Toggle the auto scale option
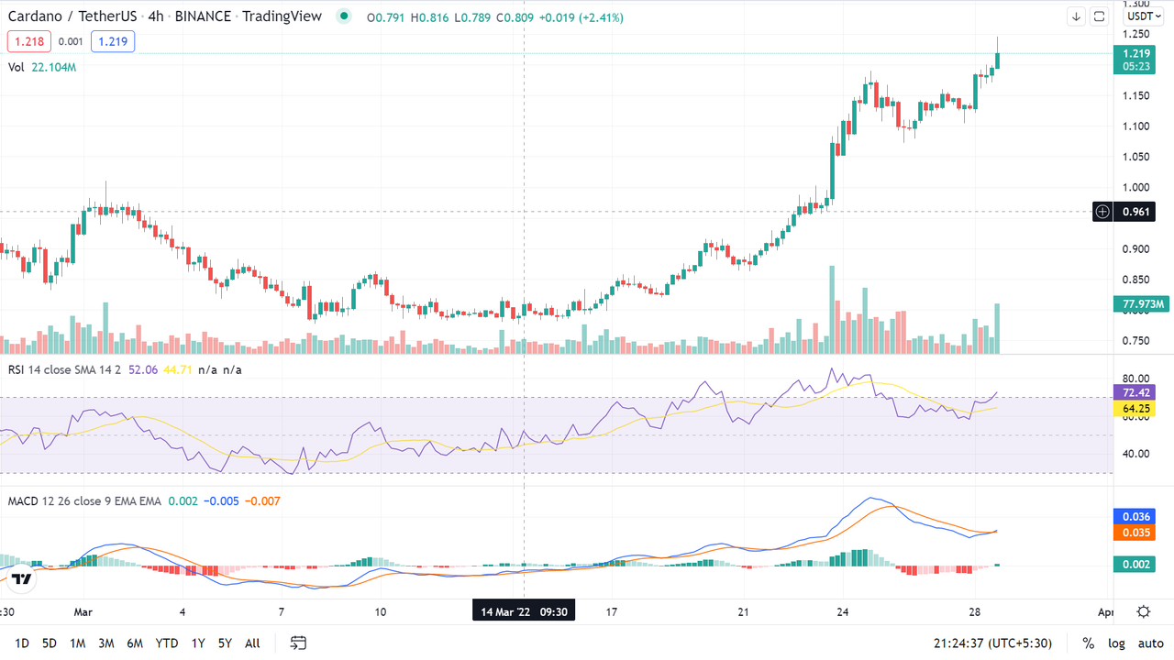Image resolution: width=1174 pixels, height=660 pixels. pos(1150,643)
